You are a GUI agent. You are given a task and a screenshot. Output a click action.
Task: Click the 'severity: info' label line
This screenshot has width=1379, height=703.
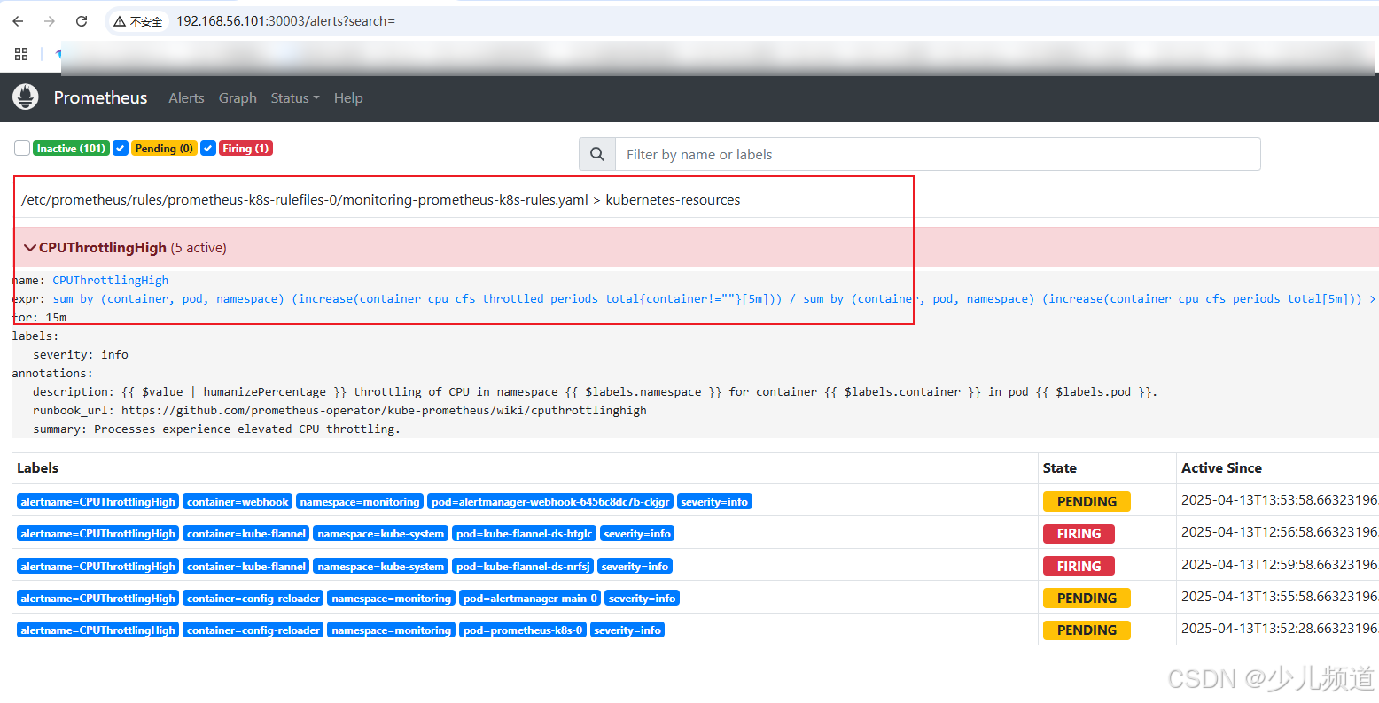click(81, 355)
